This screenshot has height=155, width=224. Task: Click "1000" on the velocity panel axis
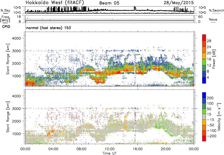tap(16, 134)
